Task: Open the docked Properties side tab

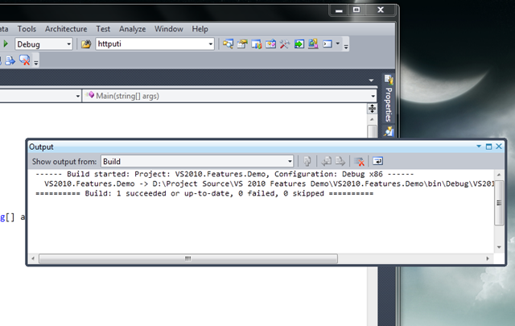Action: tap(389, 99)
